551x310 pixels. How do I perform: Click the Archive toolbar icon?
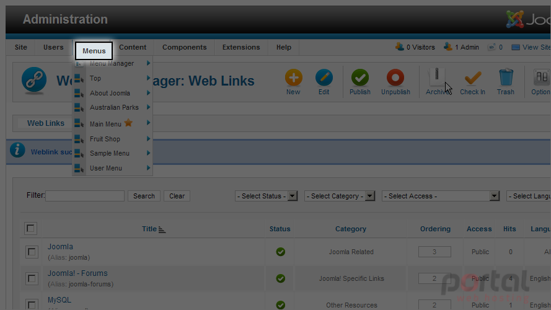(437, 77)
